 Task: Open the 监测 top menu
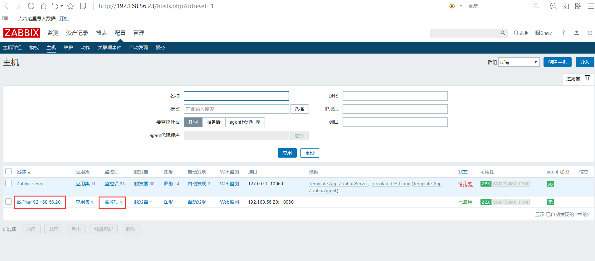53,33
